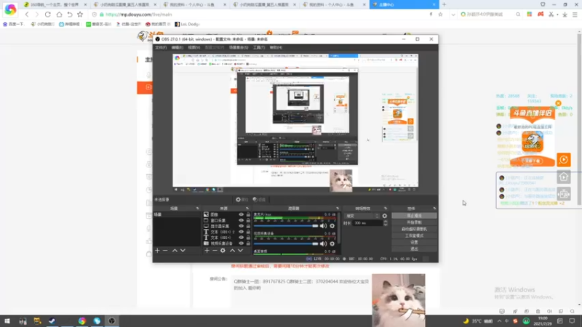Hide the 视频采集设备 source
This screenshot has width=582, height=327.
tap(241, 243)
